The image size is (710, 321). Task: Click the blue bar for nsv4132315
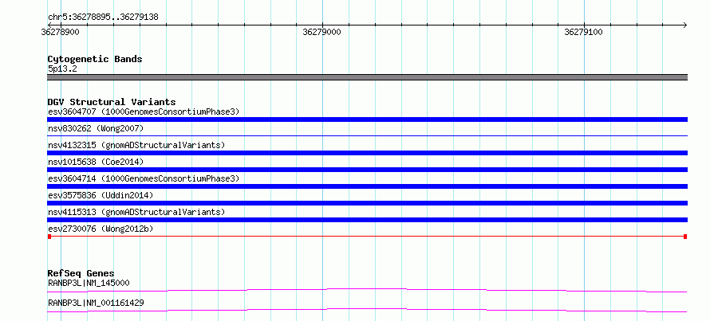coord(367,153)
